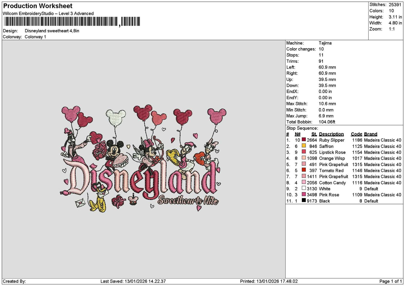Click 'Last Saved: 13/01/2026 14.22.37' footer

(x=133, y=281)
